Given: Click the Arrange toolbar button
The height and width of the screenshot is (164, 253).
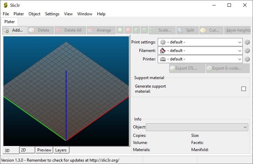Looking at the screenshot, I should pos(101,30).
